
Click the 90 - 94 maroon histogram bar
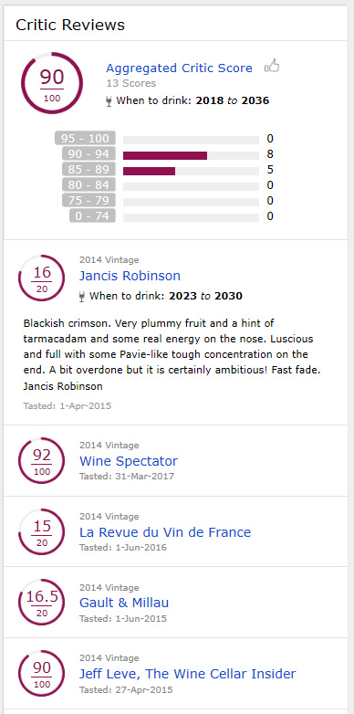coord(165,156)
